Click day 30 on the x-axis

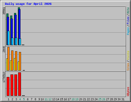[119, 99]
